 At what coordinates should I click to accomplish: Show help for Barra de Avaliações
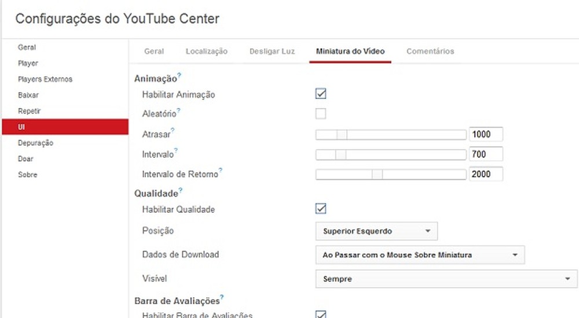(x=222, y=297)
